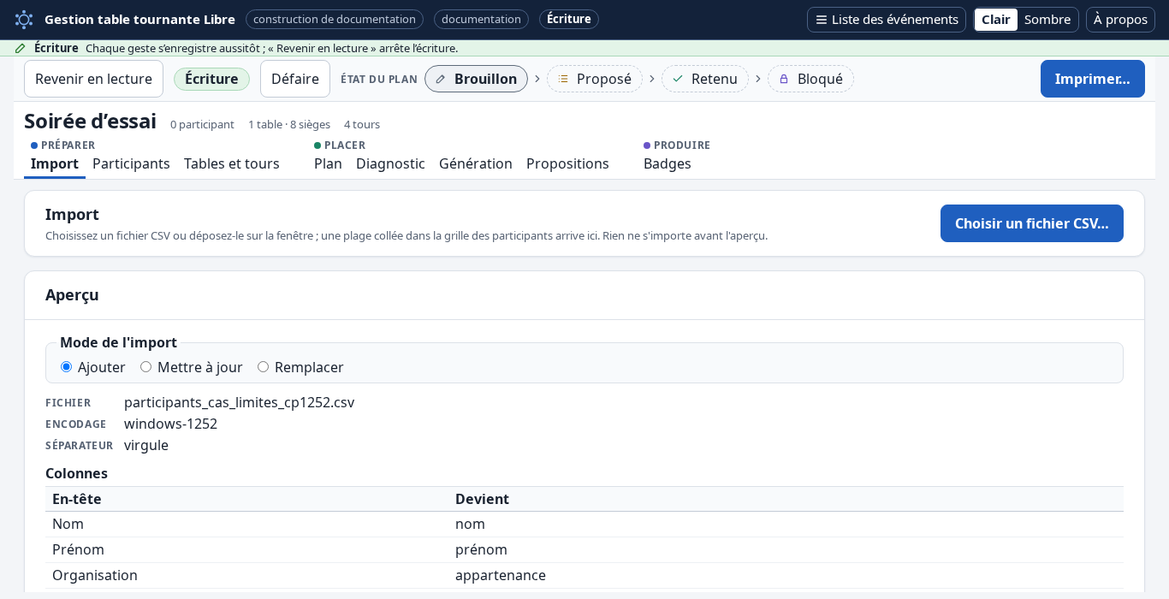The height and width of the screenshot is (599, 1169).
Task: Switch to Clair theme
Action: 996,20
